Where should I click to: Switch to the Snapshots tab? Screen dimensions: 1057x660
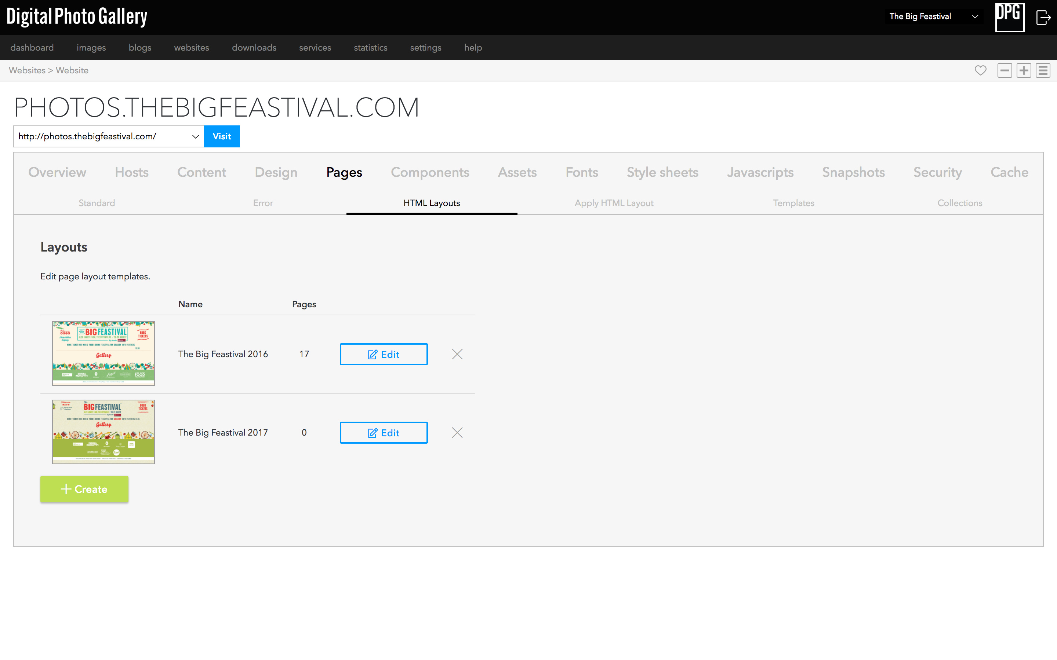[x=853, y=172]
